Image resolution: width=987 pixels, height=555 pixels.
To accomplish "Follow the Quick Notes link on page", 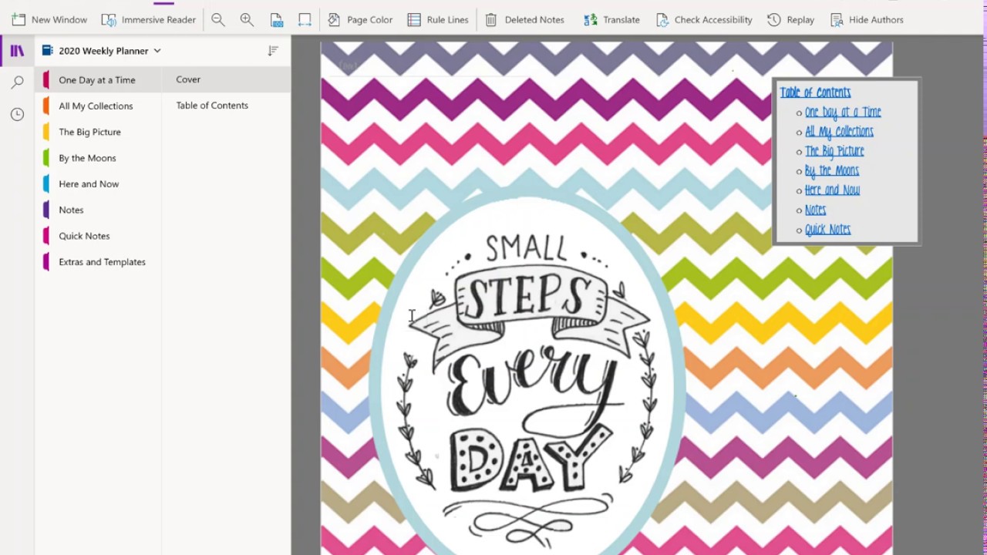I will (827, 230).
